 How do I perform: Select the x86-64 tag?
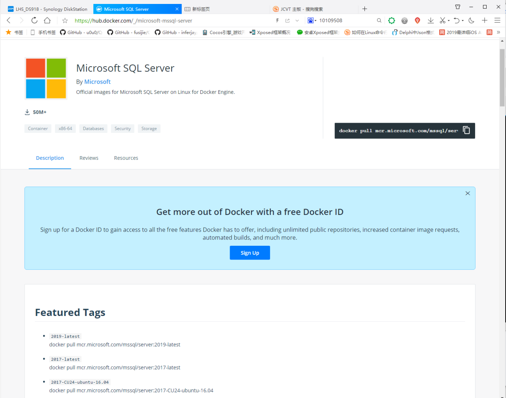click(65, 129)
